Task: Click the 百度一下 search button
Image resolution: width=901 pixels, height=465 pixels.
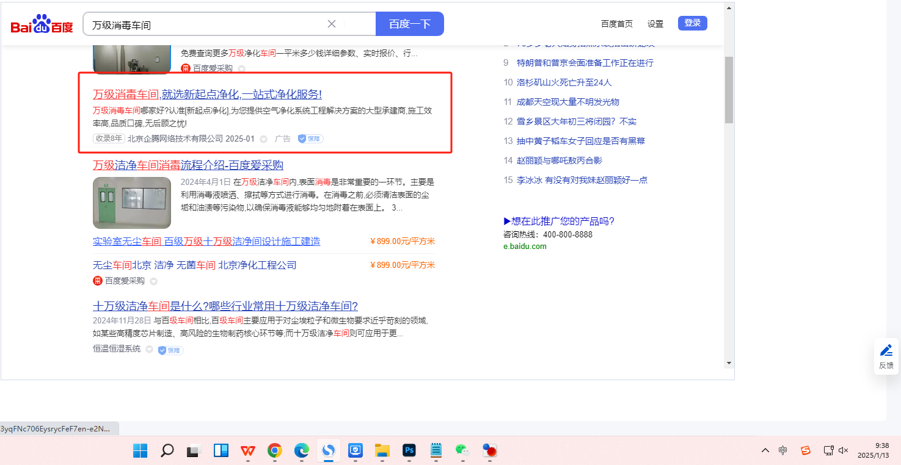Action: [x=409, y=24]
